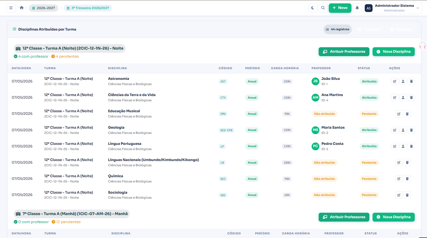Click the AST code badge
The image size is (427, 238).
click(x=223, y=82)
